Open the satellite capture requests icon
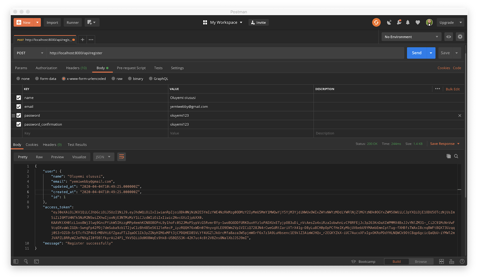478x279 pixels. 389,22
